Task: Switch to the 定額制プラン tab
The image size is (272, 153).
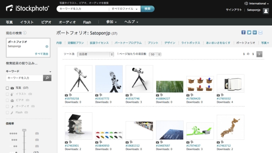Action: tap(76, 43)
